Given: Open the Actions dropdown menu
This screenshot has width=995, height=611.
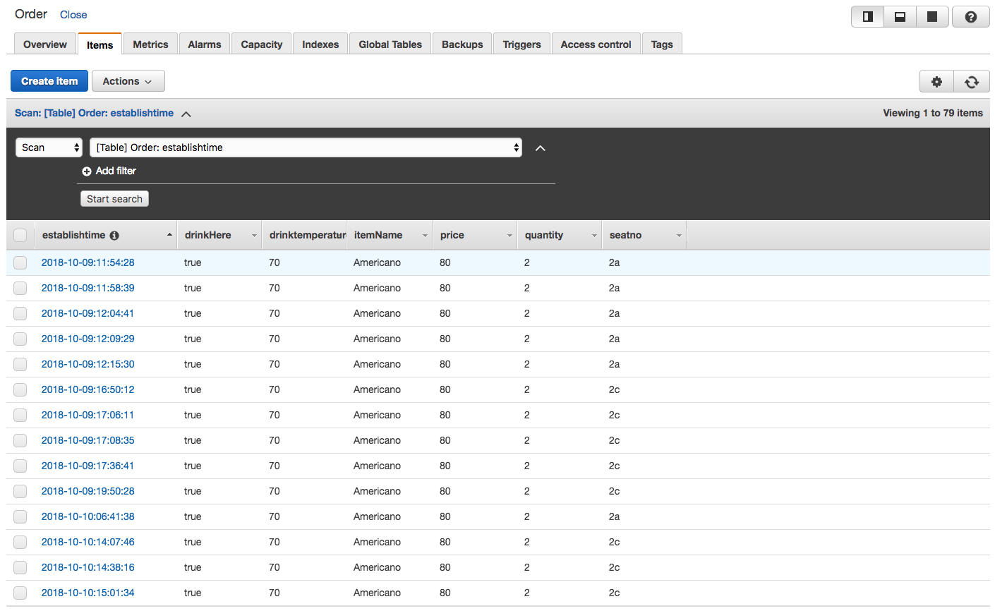Looking at the screenshot, I should pyautogui.click(x=128, y=81).
